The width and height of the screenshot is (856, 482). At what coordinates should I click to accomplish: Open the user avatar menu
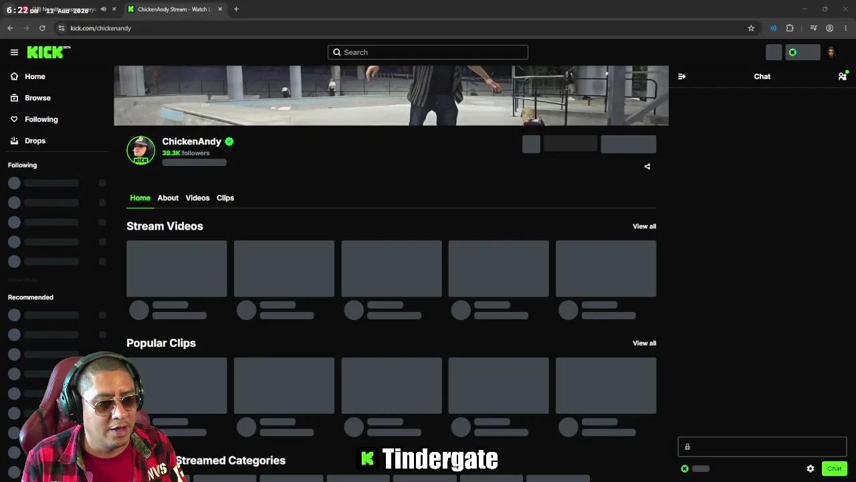tap(831, 52)
